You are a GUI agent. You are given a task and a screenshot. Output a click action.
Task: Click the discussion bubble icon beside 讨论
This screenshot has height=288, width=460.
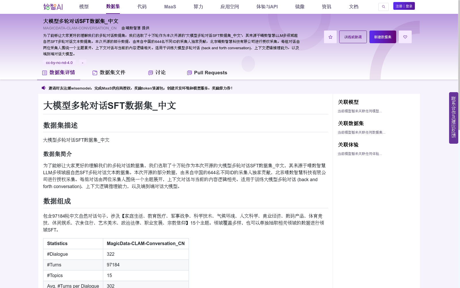point(150,73)
